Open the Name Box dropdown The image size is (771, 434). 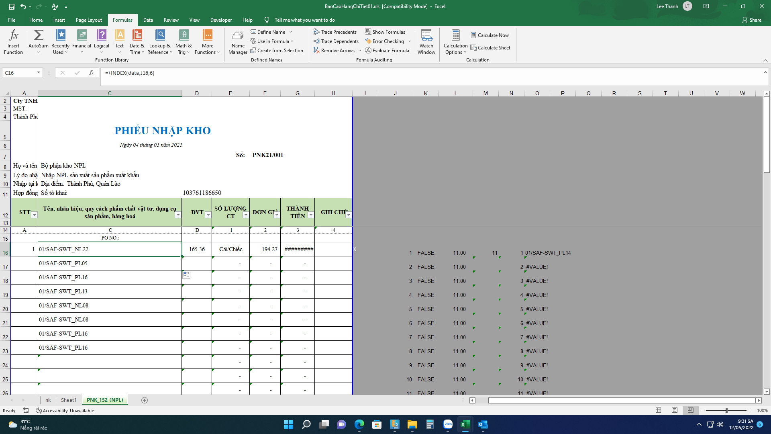(x=39, y=73)
